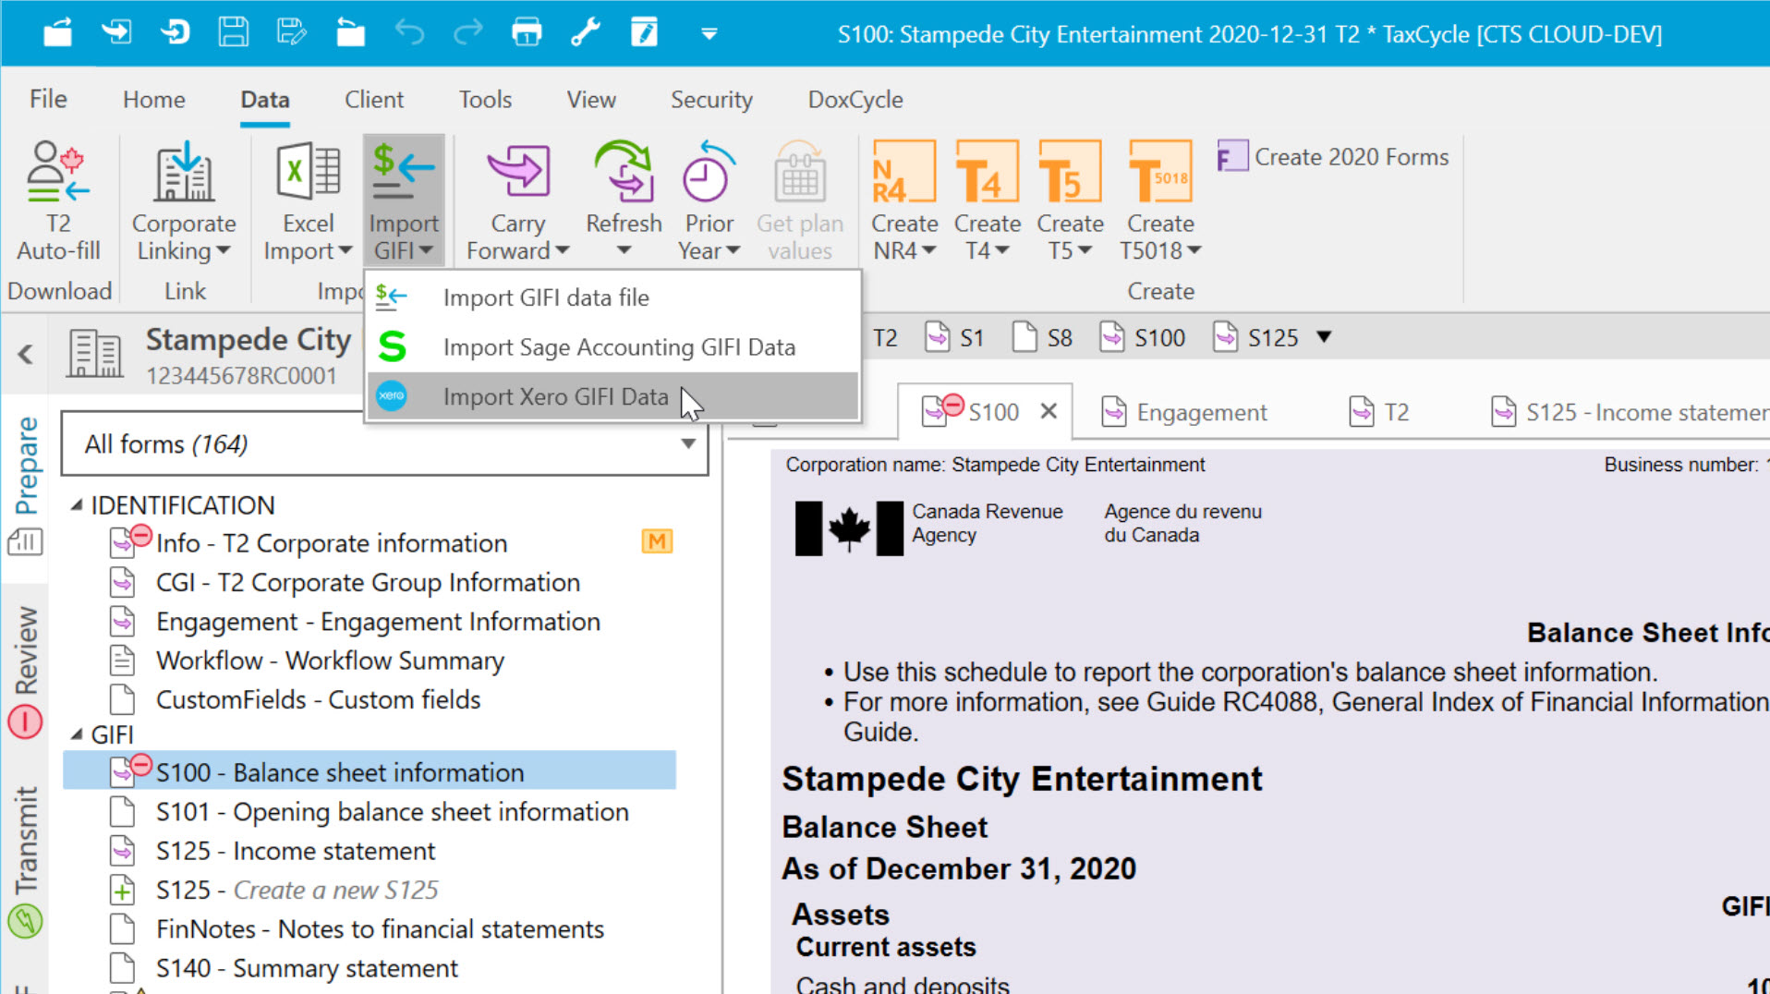Switch to the View ribbon tab

coord(591,99)
